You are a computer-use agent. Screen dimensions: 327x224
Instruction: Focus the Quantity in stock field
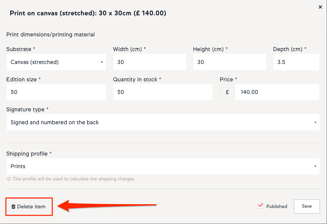[x=163, y=92]
